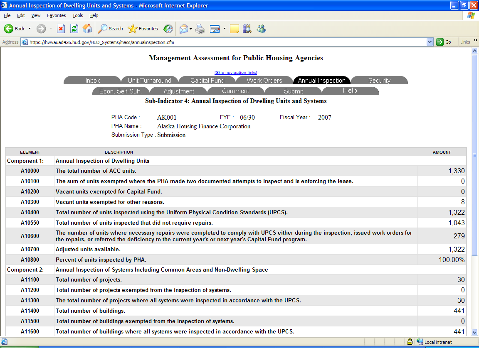Image resolution: width=479 pixels, height=348 pixels.
Task: Click the Mail envelope icon
Action: click(183, 29)
